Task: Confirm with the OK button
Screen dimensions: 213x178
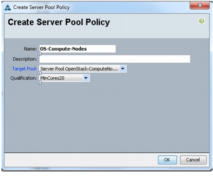Action: [x=167, y=160]
